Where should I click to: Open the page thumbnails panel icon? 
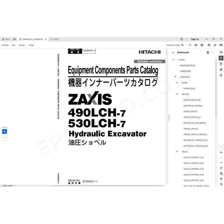point(221,64)
